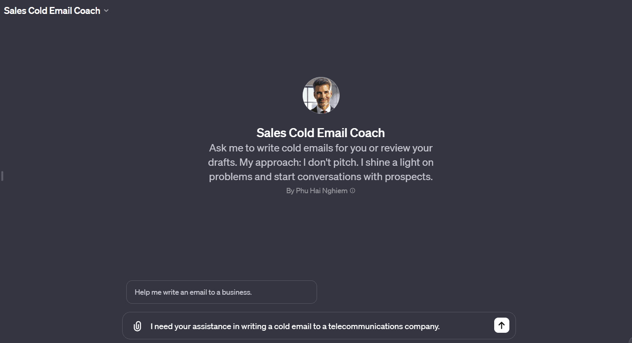The height and width of the screenshot is (343, 632).
Task: Place cursor after 'company.' at message end
Action: [x=440, y=327]
